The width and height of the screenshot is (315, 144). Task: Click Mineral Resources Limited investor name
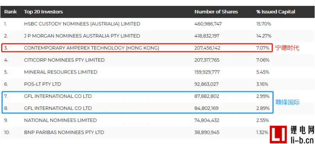(61, 72)
